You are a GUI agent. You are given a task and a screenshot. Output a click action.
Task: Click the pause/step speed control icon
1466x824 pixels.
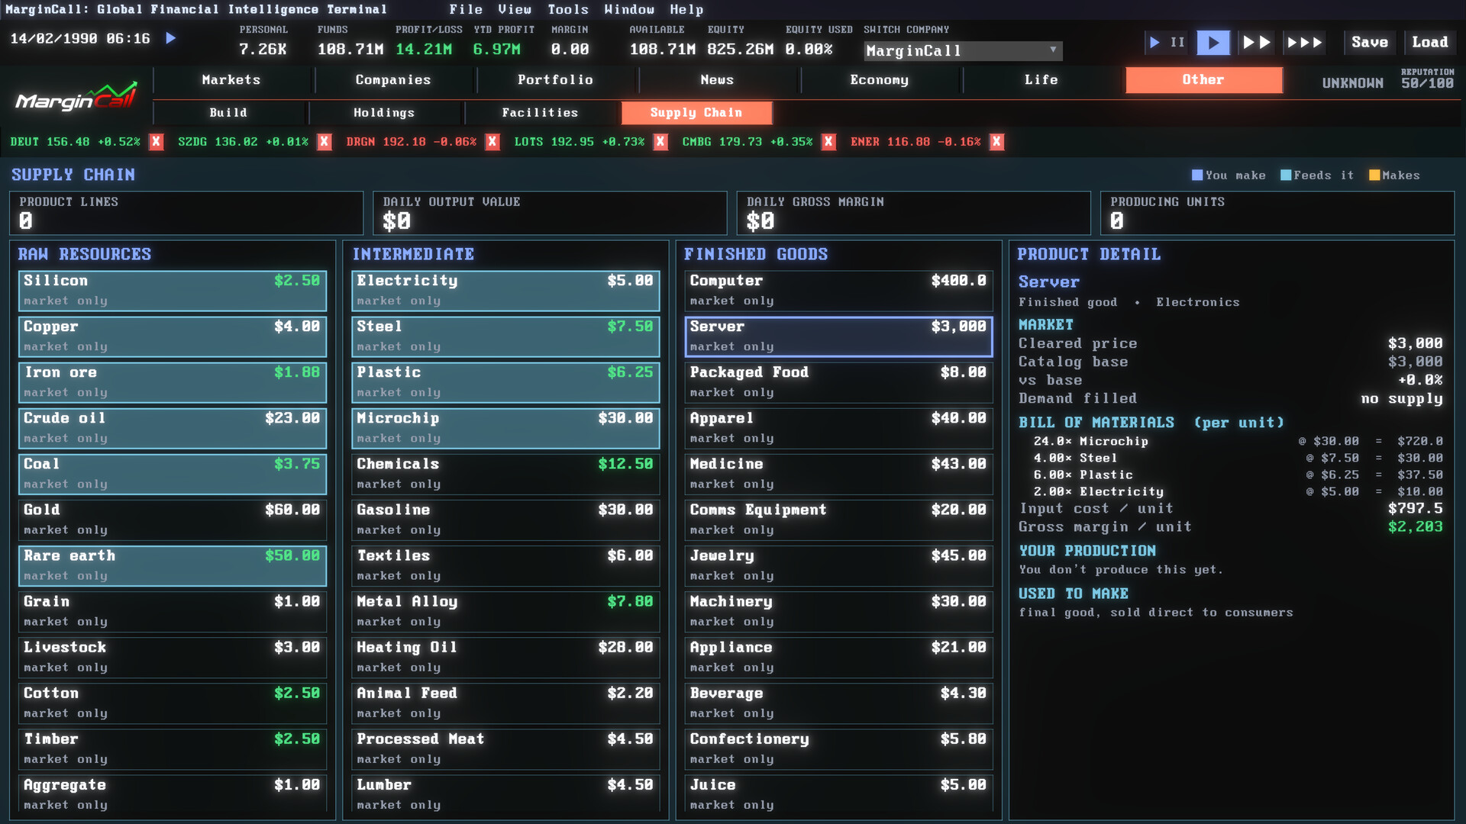[x=1167, y=43]
